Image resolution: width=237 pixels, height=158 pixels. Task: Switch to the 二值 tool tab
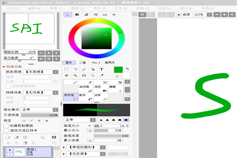82,62
